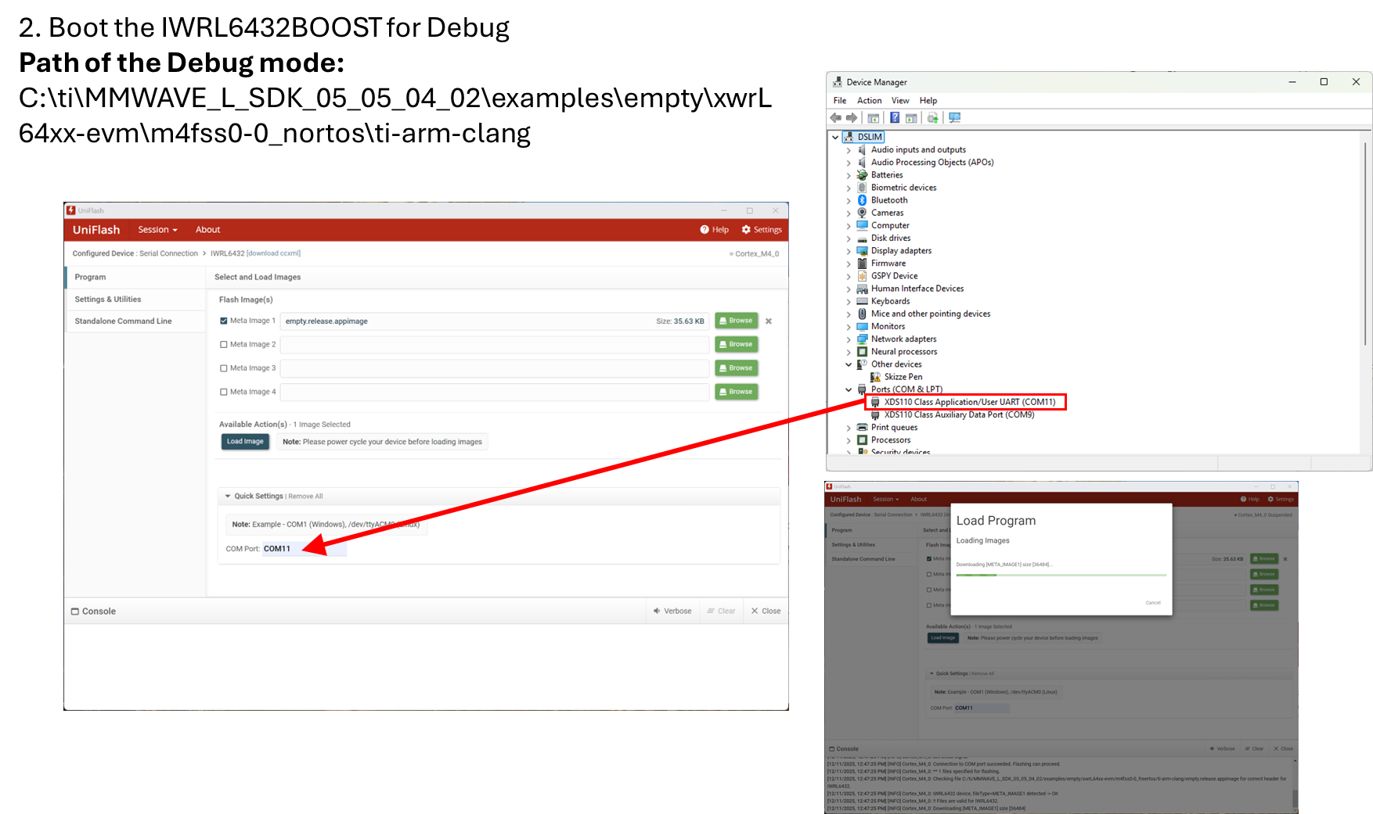Click the Scan for hardware changes monitor icon
Screen dimensions: 1373x814
pyautogui.click(x=954, y=118)
